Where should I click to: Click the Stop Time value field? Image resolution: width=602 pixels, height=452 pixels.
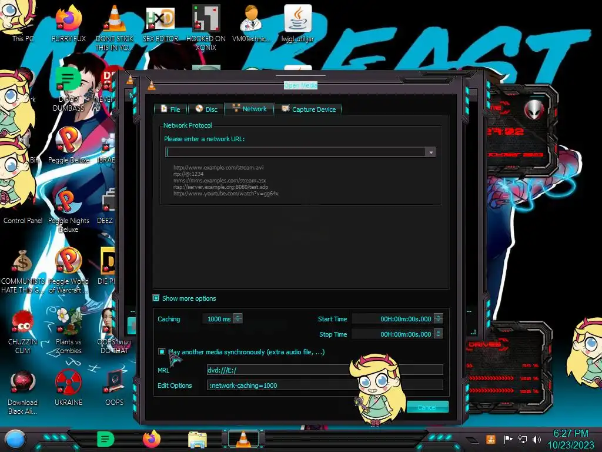(x=392, y=334)
